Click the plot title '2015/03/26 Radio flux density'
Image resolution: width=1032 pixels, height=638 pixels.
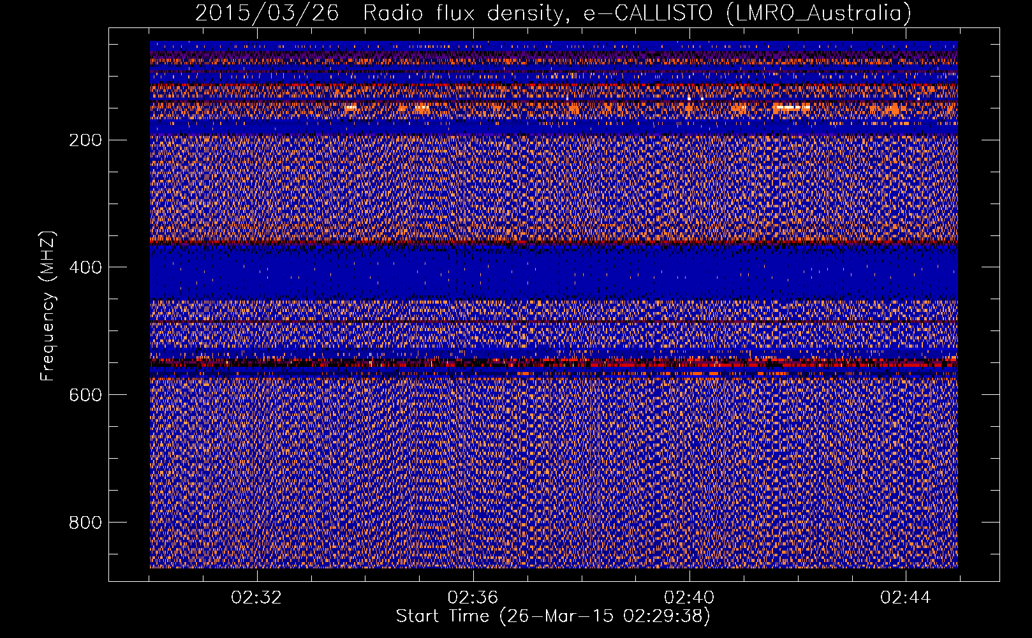tap(554, 13)
